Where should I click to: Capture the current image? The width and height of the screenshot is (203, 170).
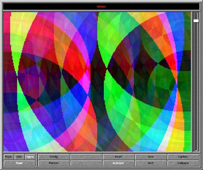tap(183, 157)
